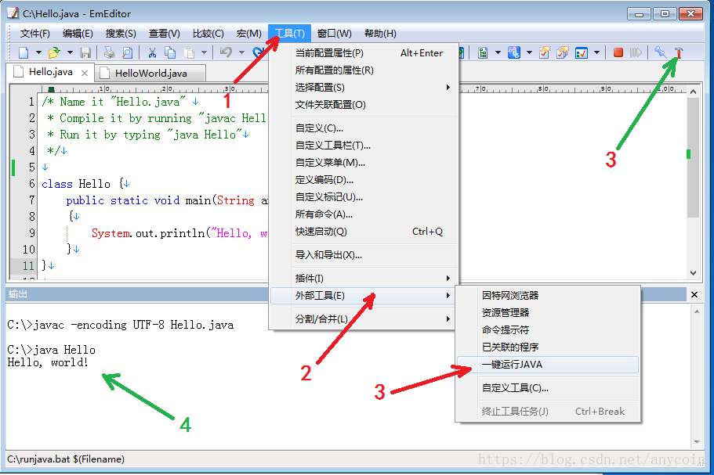
Task: Click the blue pin icon in toolbar
Action: click(660, 52)
